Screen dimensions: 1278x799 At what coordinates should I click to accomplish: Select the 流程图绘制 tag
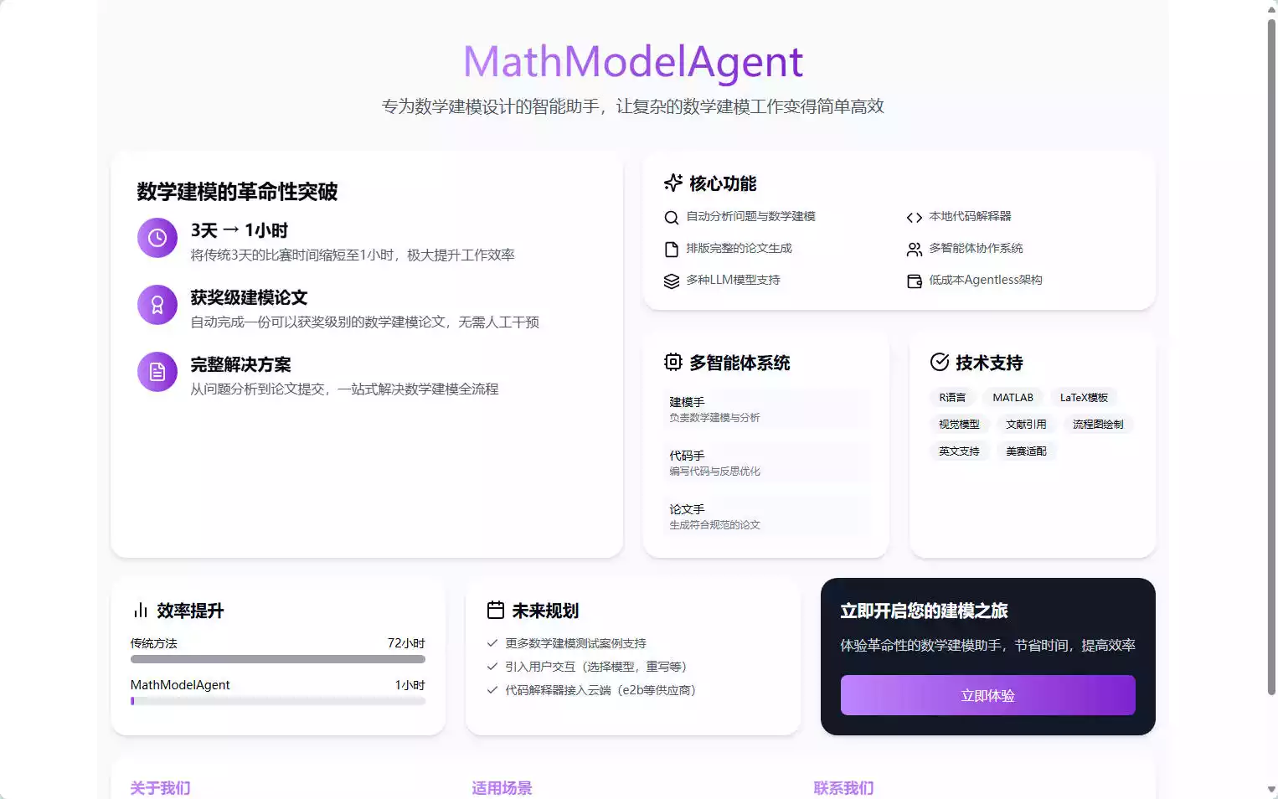[1098, 425]
